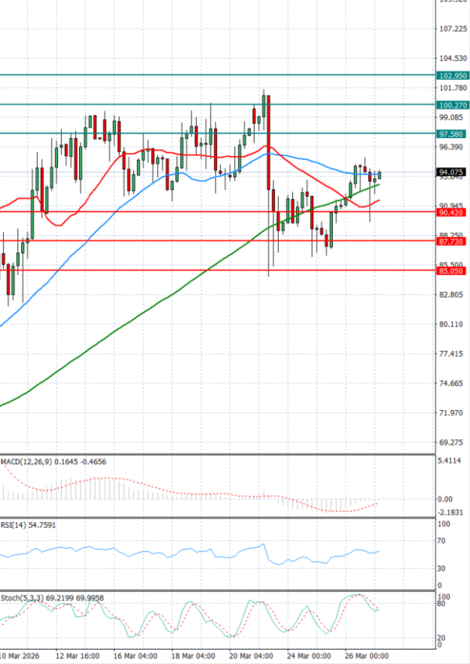The height and width of the screenshot is (664, 470).
Task: Click the 107.225 value on price axis
Action: point(453,29)
